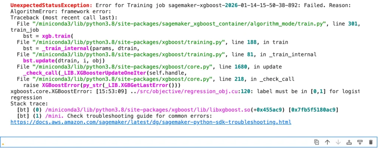
Task: Duplicate the active cell with the copy icon
Action: (317, 142)
